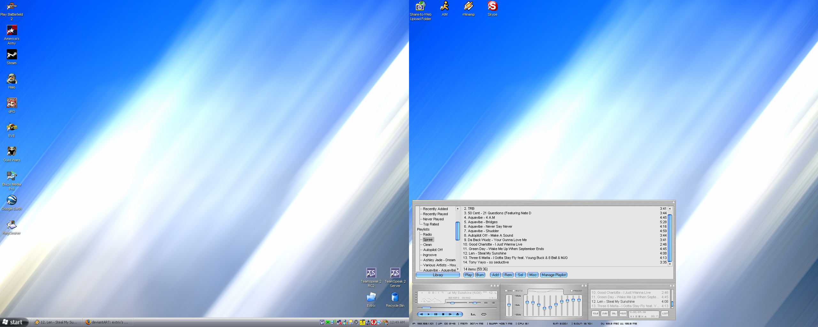
Task: Select the Autopilot Off playlist
Action: [433, 250]
